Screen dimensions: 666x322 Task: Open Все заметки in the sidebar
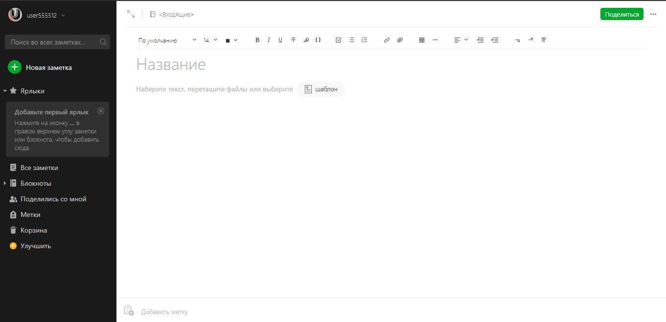click(39, 168)
